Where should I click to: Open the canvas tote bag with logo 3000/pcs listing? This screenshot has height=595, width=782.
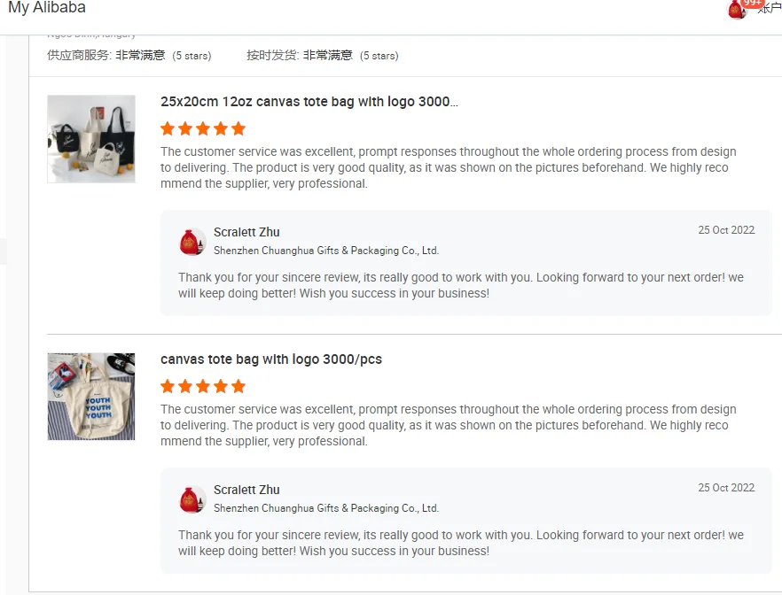coord(270,359)
